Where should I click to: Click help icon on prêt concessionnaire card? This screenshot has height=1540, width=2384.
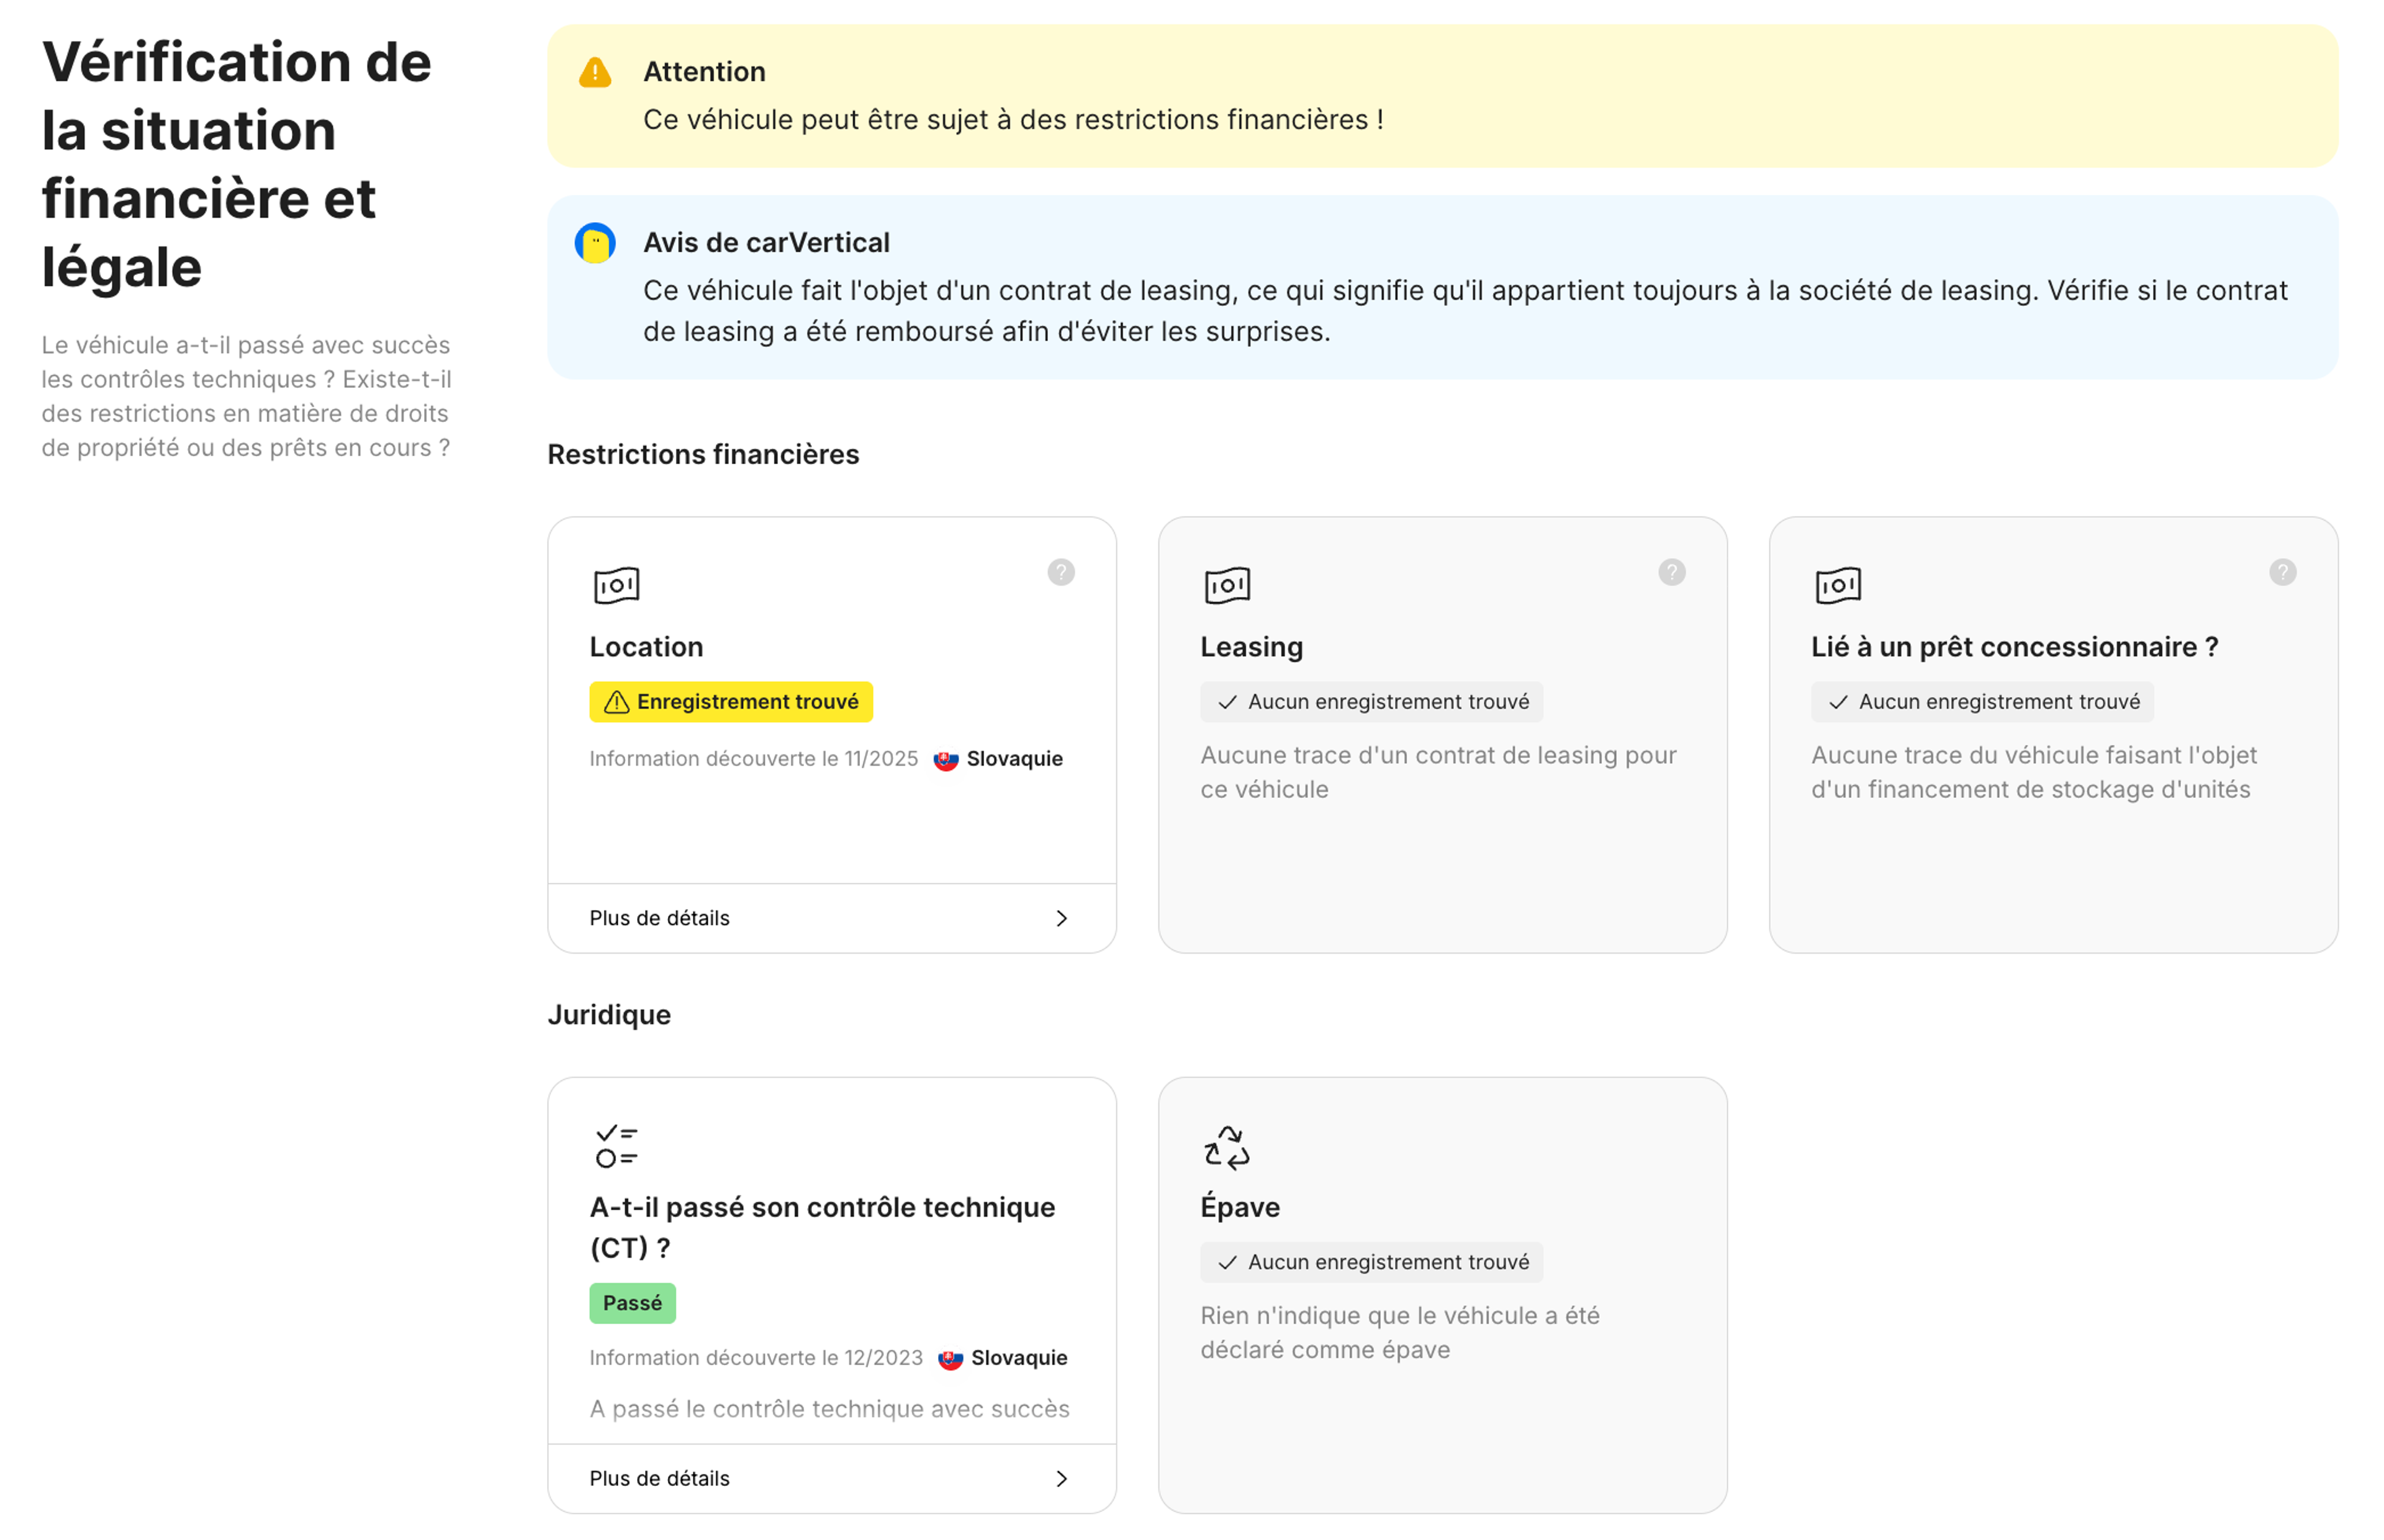2282,572
